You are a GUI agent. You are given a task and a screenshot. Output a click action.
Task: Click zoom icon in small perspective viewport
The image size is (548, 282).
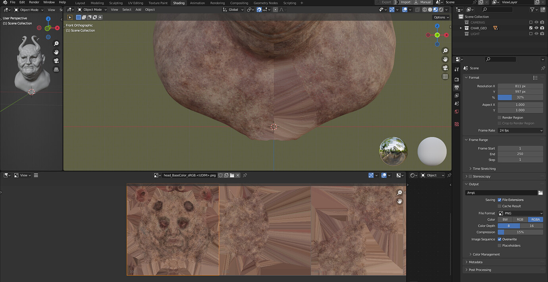[56, 44]
